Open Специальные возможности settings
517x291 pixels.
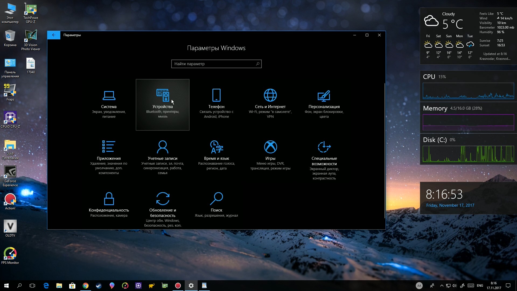(324, 158)
